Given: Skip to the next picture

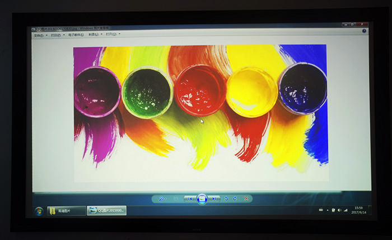Looking at the screenshot, I should point(215,199).
